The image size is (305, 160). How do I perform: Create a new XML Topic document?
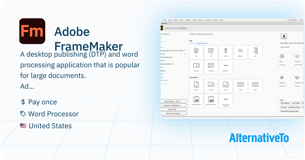tap(196, 53)
